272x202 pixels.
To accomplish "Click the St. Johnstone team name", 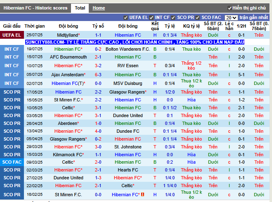I will tap(128, 147).
